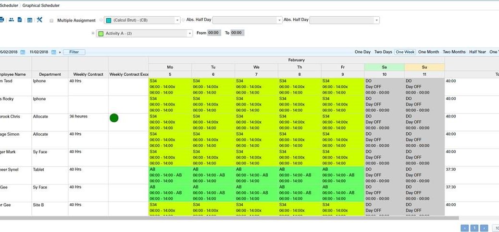Click the Filter button
The width and height of the screenshot is (499, 232).
tap(74, 52)
